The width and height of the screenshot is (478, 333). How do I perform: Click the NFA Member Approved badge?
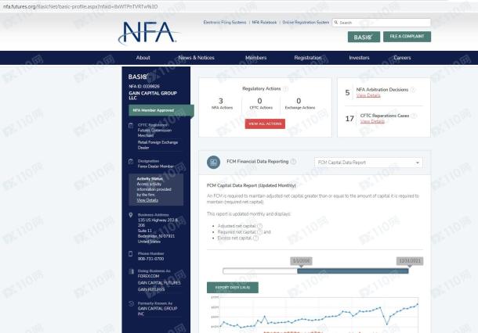(161, 110)
